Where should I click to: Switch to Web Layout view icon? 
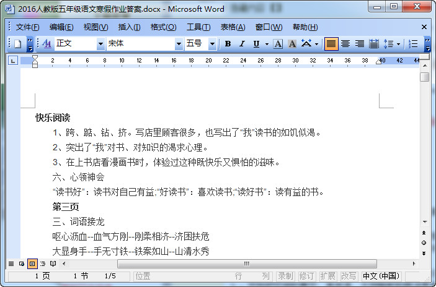click(22, 263)
